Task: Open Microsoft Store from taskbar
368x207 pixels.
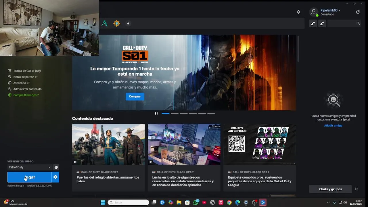Action: click(187, 202)
